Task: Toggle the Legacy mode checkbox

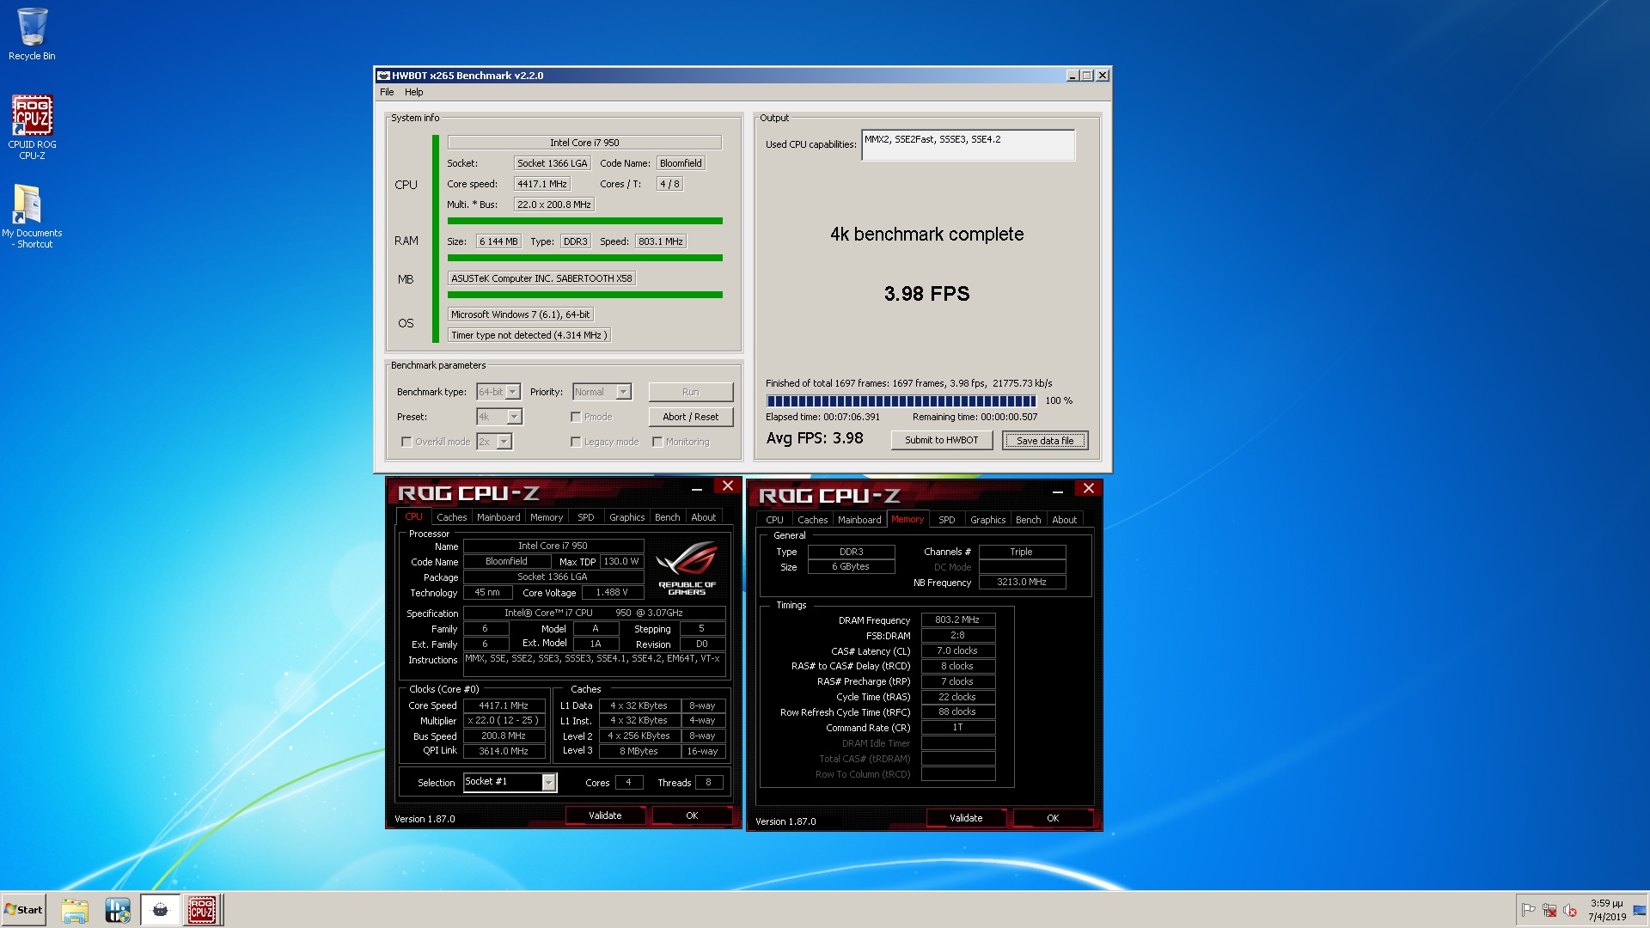Action: pos(576,442)
